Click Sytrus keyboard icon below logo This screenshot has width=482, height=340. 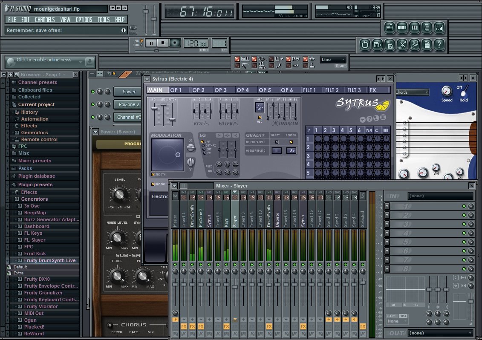coord(383,118)
